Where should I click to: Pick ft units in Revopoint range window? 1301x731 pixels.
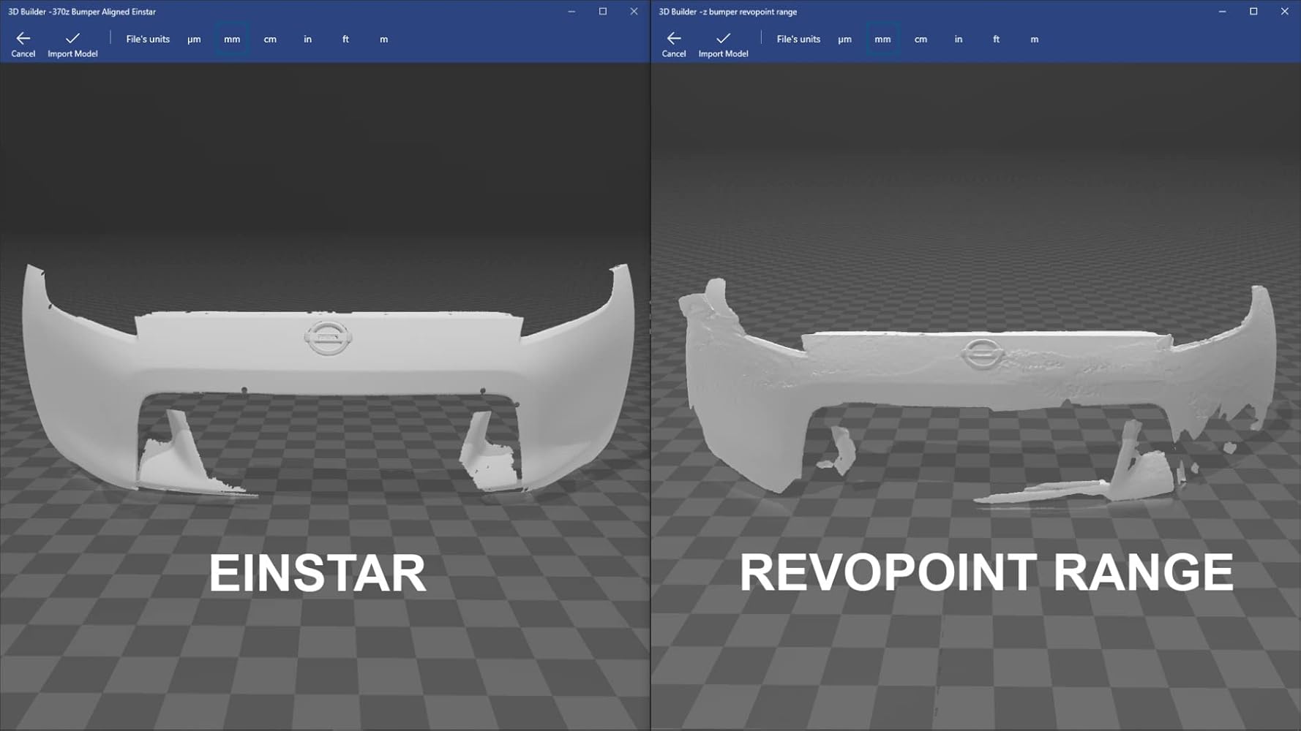[x=996, y=39]
